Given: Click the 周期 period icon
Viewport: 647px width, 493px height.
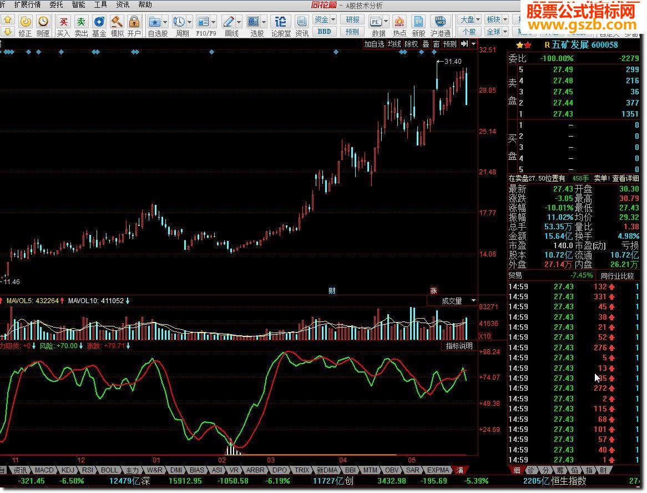Looking at the screenshot, I should pos(179,22).
